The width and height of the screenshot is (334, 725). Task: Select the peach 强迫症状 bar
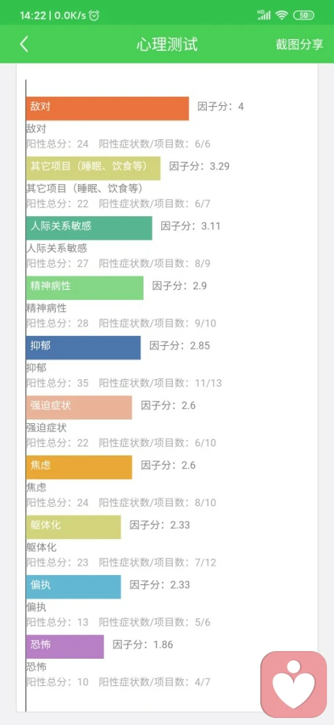coord(79,407)
